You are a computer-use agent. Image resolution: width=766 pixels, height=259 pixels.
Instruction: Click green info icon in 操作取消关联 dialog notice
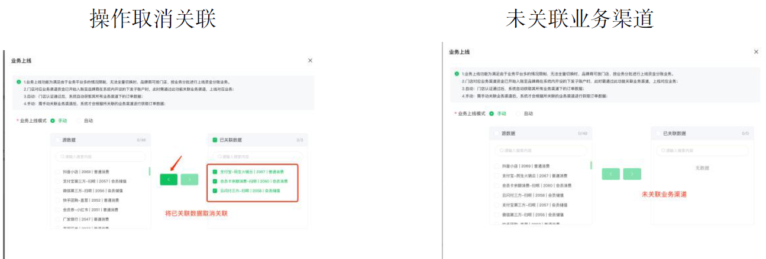pos(19,82)
